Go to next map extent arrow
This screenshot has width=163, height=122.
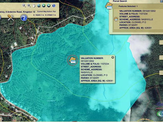pos(49,5)
